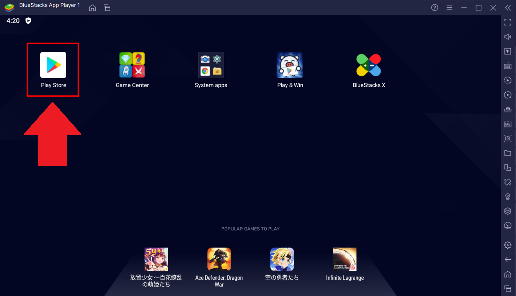Close the BlueStacks window
The image size is (516, 296).
[493, 8]
